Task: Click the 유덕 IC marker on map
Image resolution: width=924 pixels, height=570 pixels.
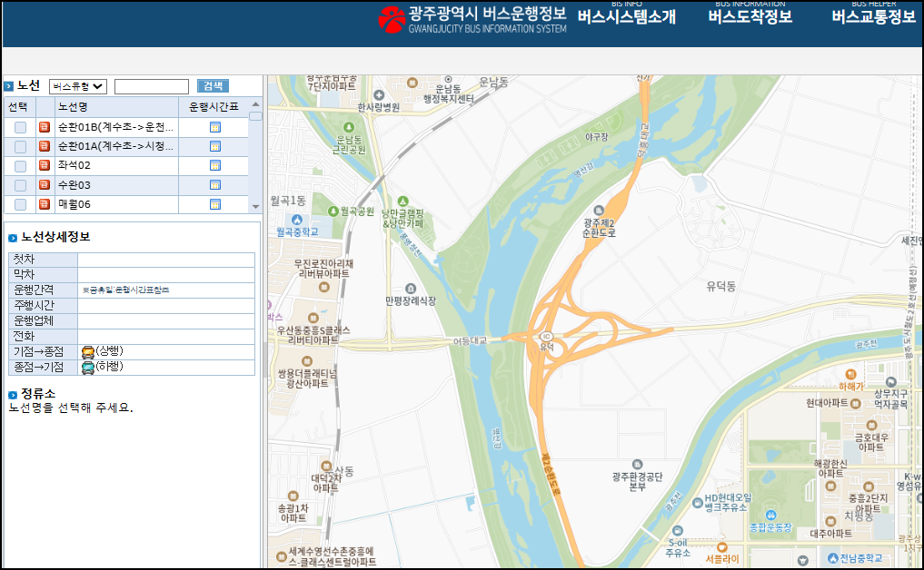Action: pyautogui.click(x=546, y=336)
